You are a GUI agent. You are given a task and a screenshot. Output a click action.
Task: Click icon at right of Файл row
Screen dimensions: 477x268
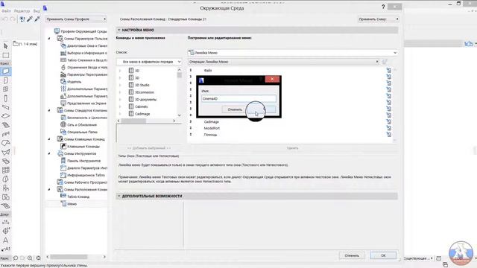(389, 70)
